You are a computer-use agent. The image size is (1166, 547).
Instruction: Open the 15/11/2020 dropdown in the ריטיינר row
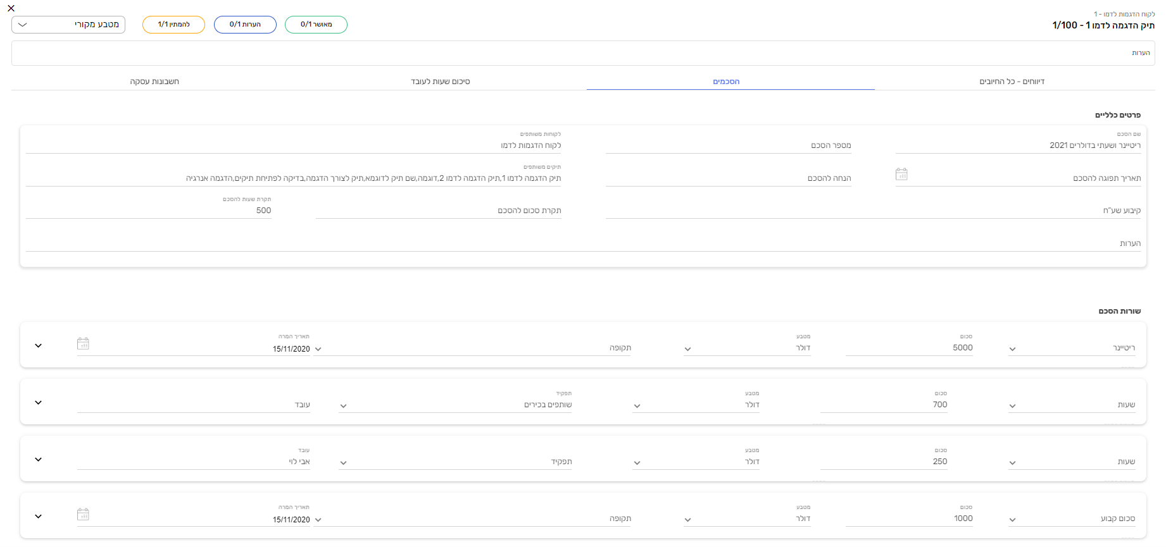pos(318,349)
